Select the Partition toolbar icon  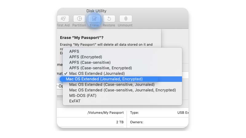point(79,19)
